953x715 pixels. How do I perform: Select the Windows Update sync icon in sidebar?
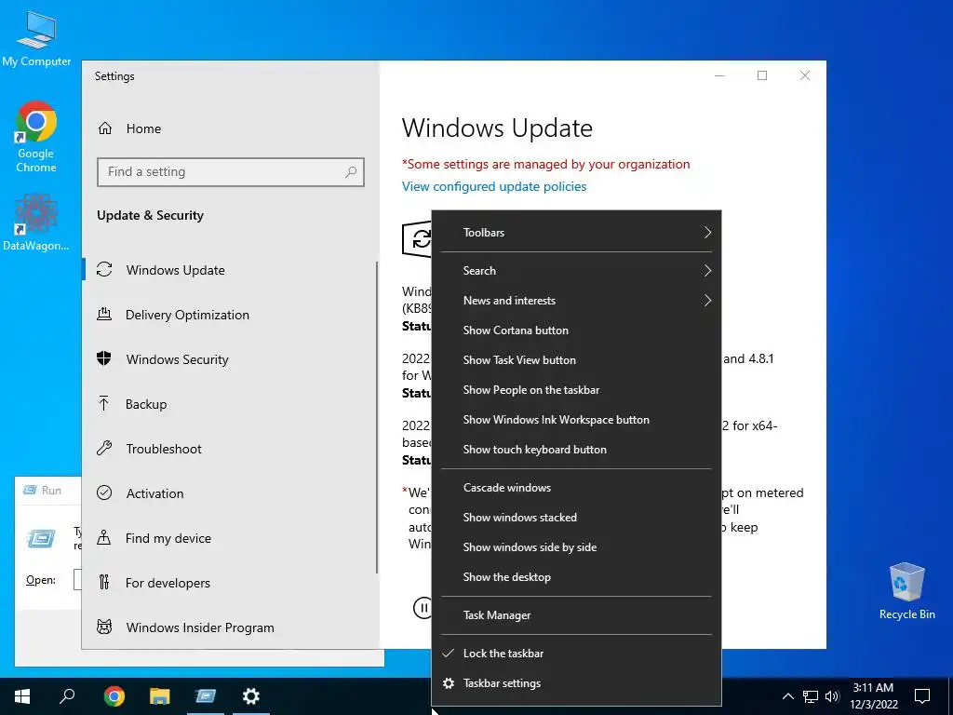pyautogui.click(x=104, y=269)
